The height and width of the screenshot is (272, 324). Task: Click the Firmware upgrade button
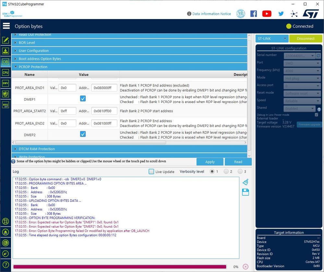pos(309,124)
